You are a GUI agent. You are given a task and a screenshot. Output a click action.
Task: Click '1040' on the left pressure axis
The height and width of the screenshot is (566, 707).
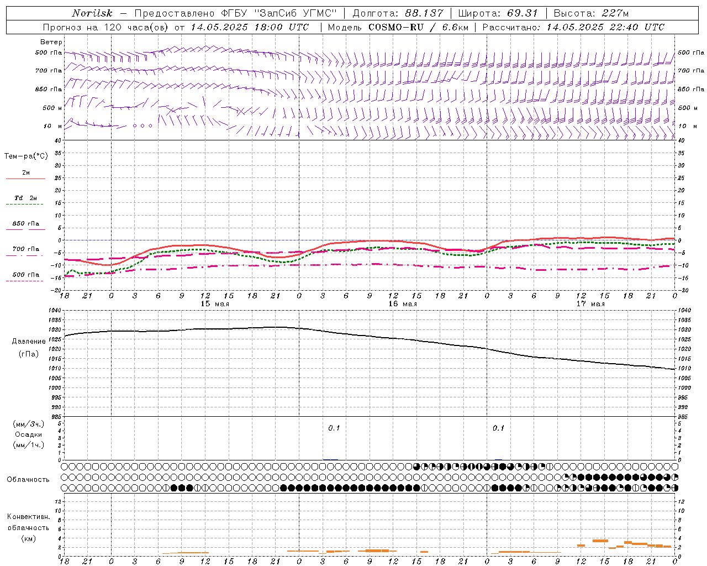tap(54, 311)
